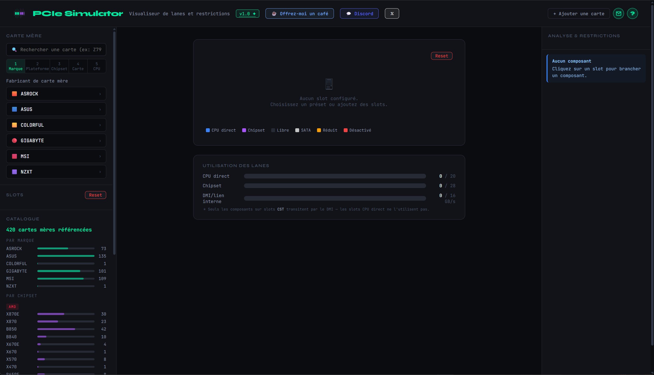The width and height of the screenshot is (654, 375).
Task: Click the empty-slot computer icon
Action: pyautogui.click(x=329, y=84)
